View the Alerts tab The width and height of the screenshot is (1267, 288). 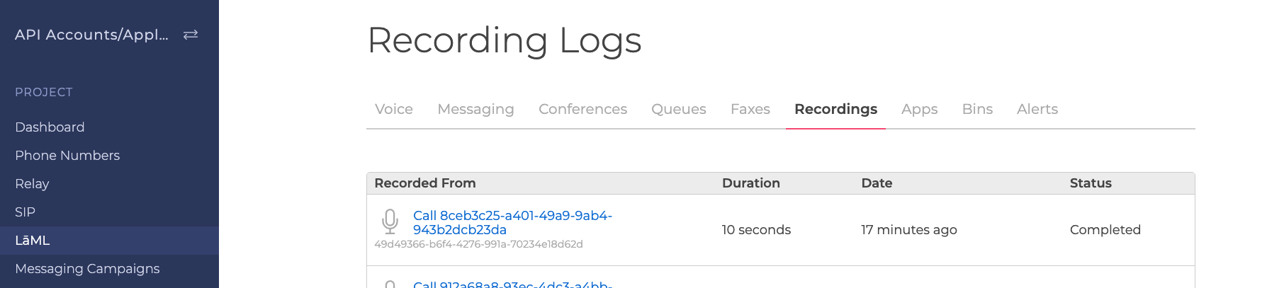click(1037, 109)
